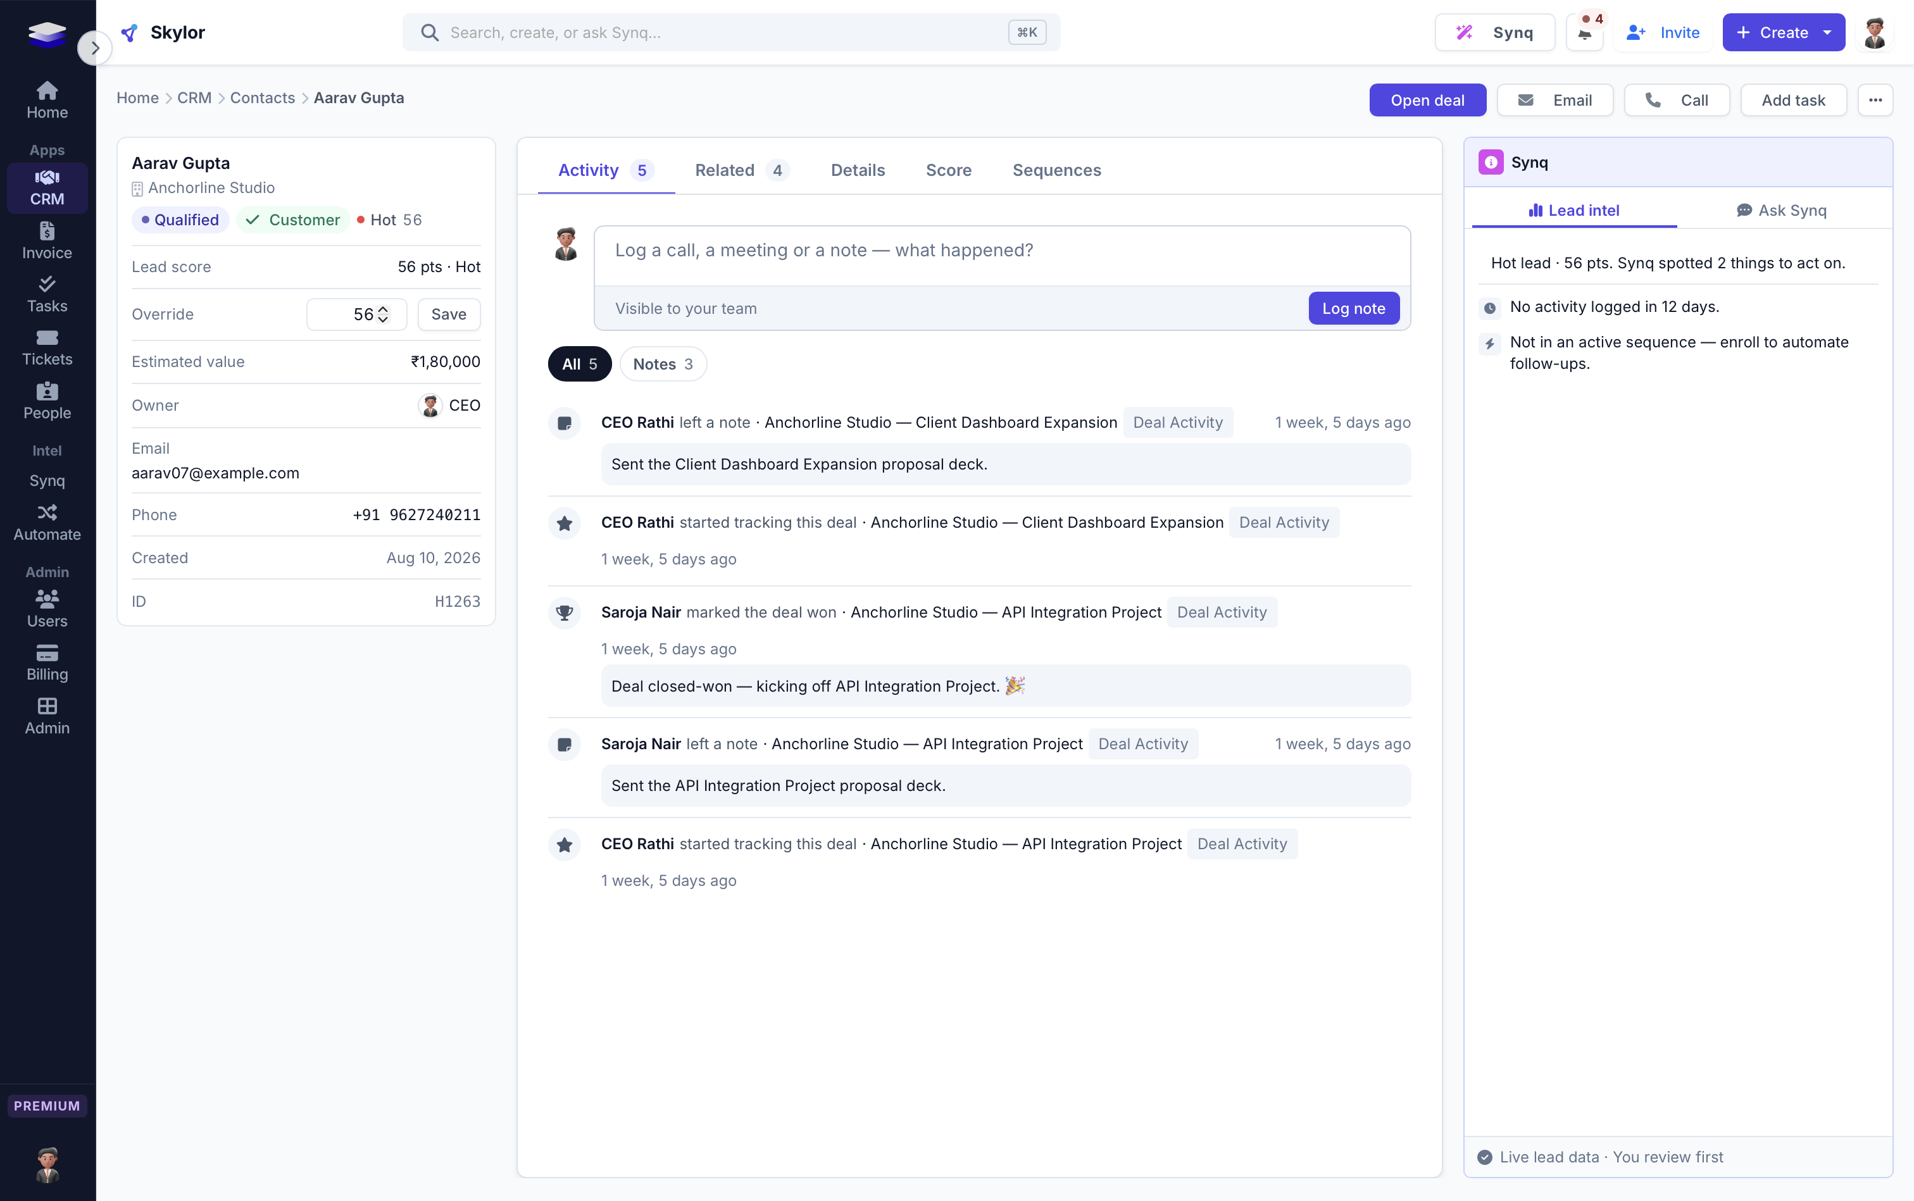
Task: Open the CRM app in sidebar
Action: click(47, 187)
